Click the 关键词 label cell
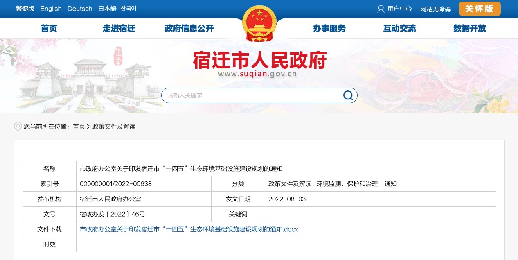 (238, 214)
